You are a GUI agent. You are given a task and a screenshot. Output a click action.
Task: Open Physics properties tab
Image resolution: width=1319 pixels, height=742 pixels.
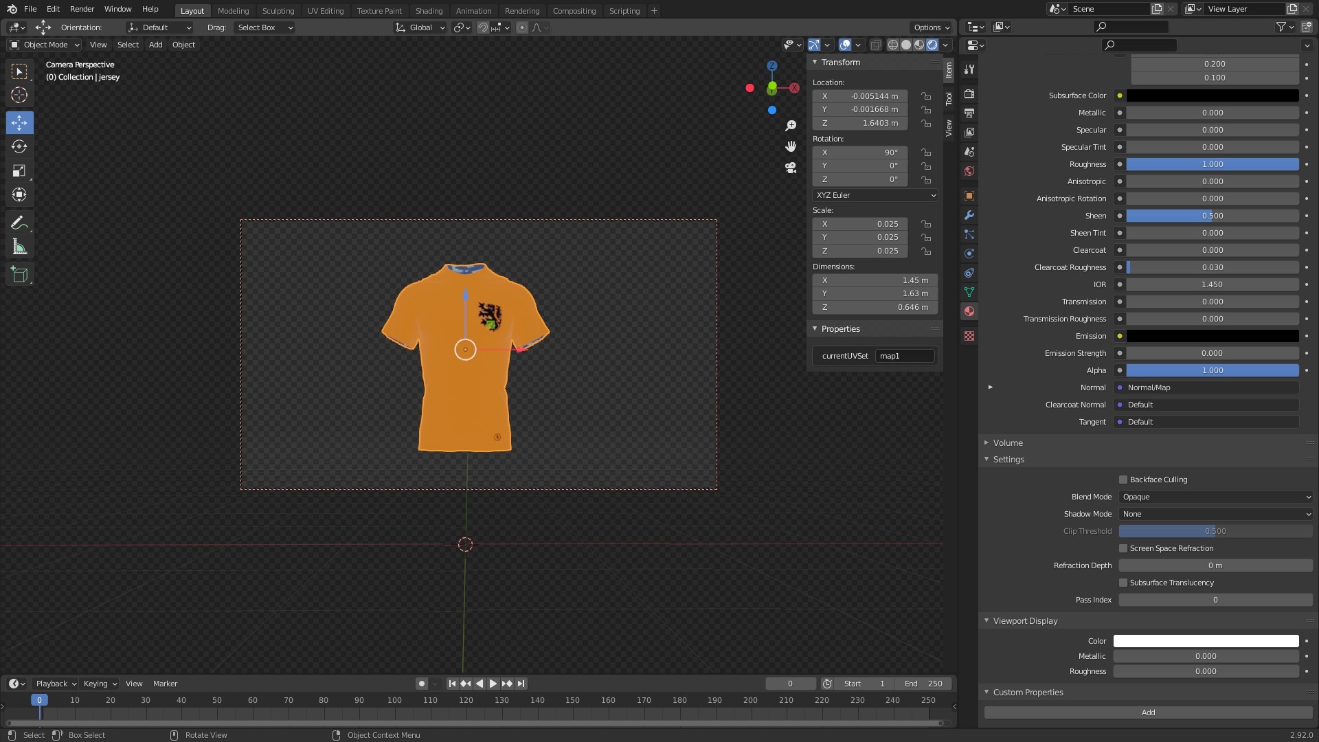coord(969,254)
